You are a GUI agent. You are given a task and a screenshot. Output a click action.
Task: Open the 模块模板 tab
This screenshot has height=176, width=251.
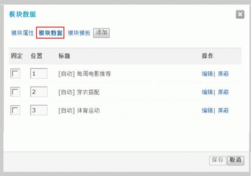79,33
